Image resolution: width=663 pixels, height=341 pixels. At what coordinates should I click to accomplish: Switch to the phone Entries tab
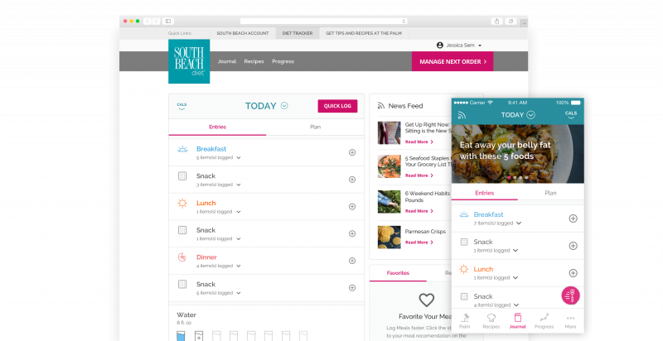click(485, 193)
